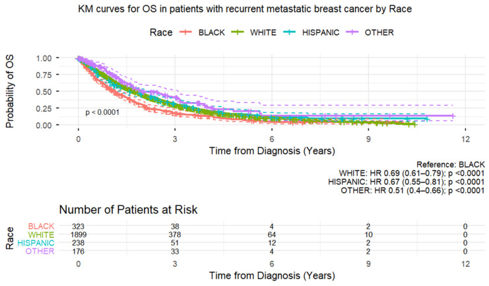The height and width of the screenshot is (286, 489).
Task: Click the Number of Patients at Risk heading
Action: (128, 209)
